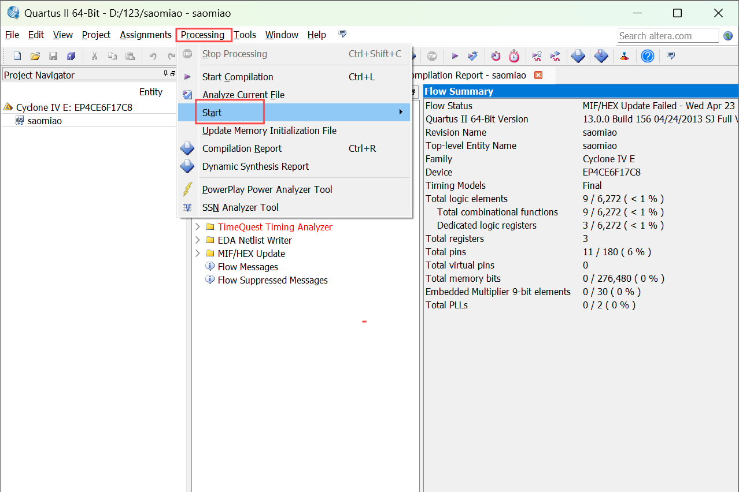
Task: Click the Processing menu
Action: [202, 35]
